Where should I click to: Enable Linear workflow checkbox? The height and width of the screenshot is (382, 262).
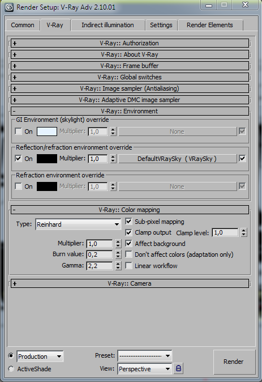128,266
